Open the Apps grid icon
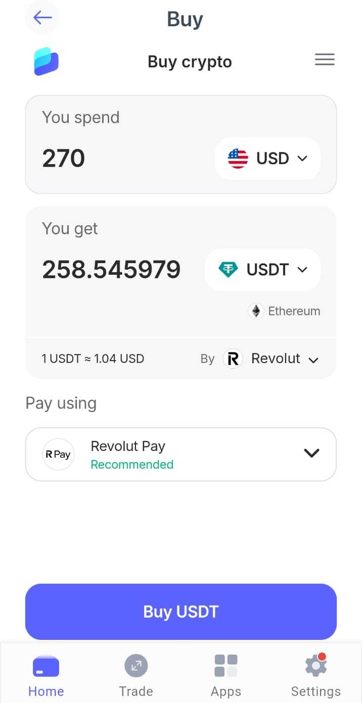Screen dimensions: 362x703 [x=225, y=665]
